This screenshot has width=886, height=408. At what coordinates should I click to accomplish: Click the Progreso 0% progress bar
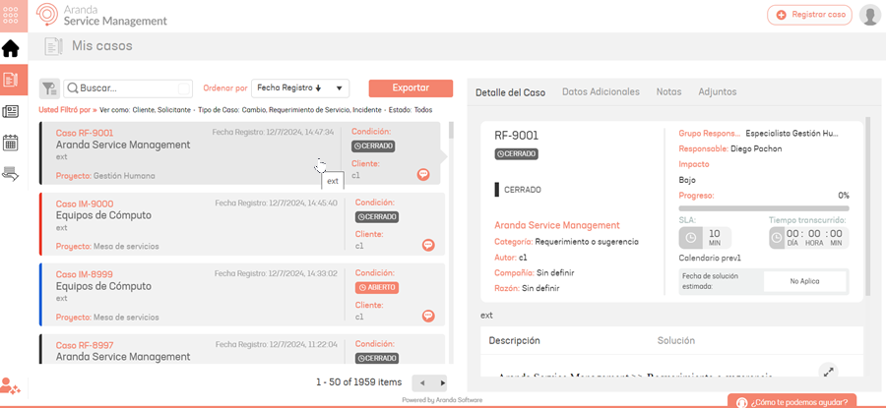[763, 208]
